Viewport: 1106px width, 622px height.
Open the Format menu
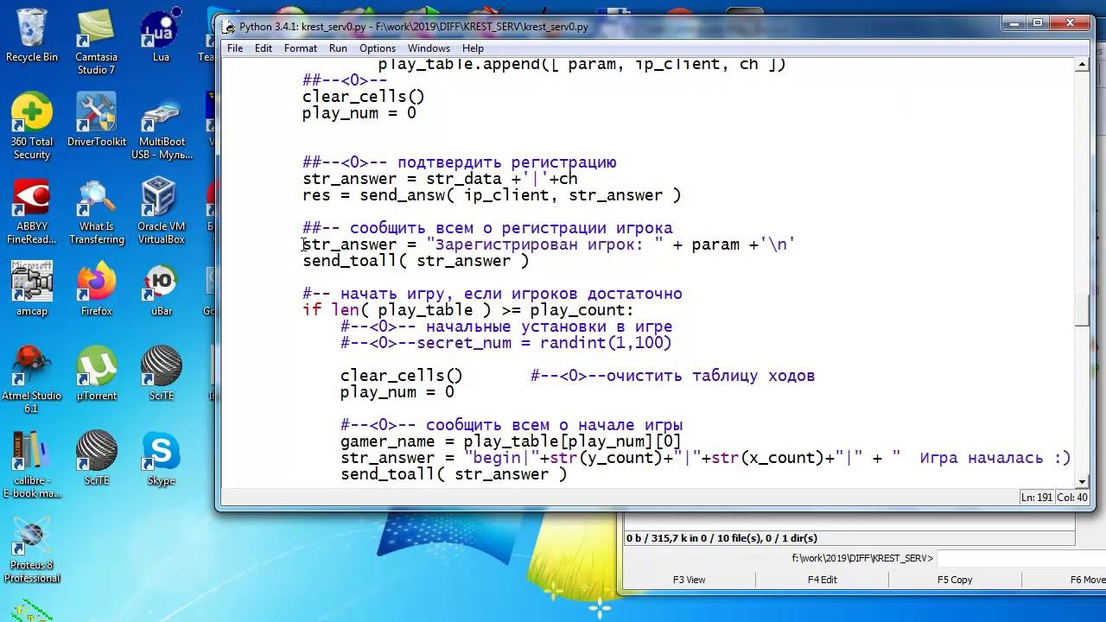pos(301,48)
